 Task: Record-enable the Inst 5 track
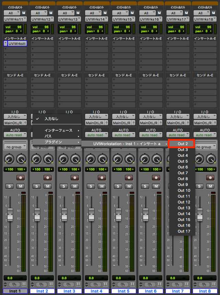129,178
